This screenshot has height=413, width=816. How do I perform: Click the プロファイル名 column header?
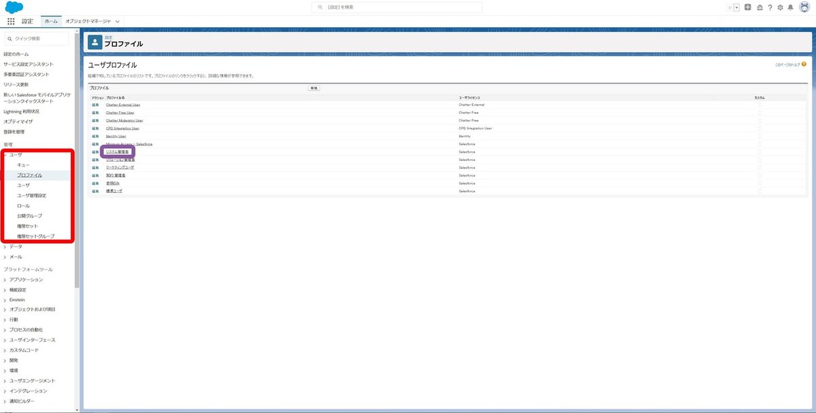point(116,97)
